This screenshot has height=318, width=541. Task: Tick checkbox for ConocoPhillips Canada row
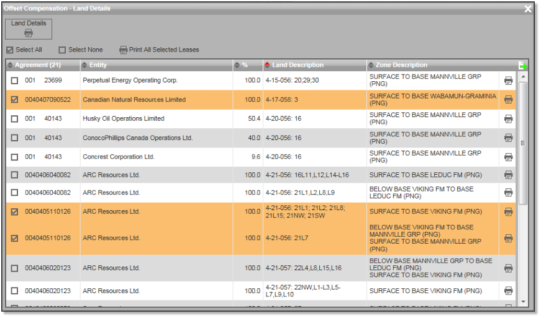coord(14,138)
